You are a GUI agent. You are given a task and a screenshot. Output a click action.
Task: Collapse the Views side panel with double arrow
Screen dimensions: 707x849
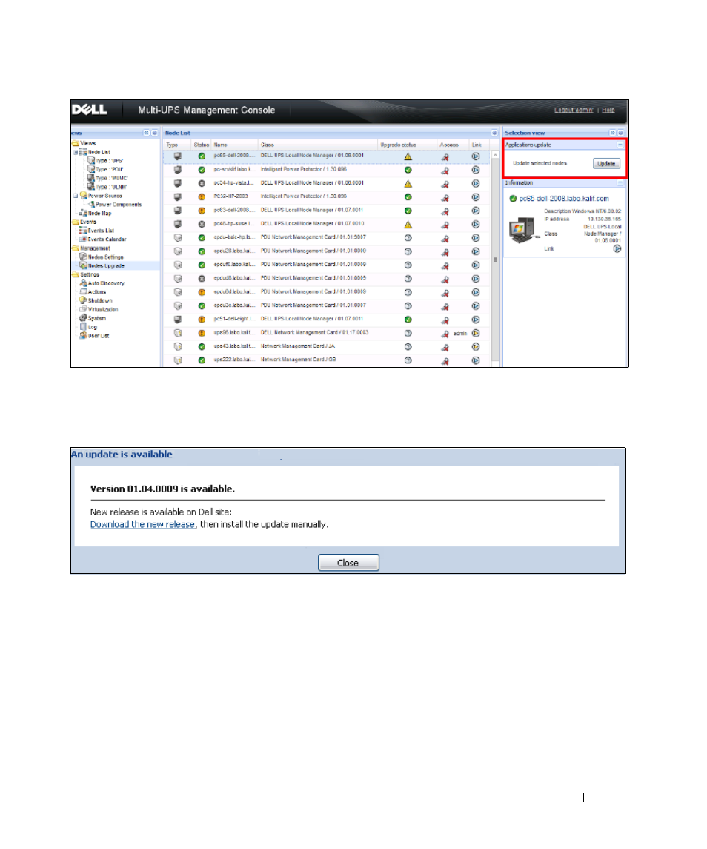click(146, 133)
